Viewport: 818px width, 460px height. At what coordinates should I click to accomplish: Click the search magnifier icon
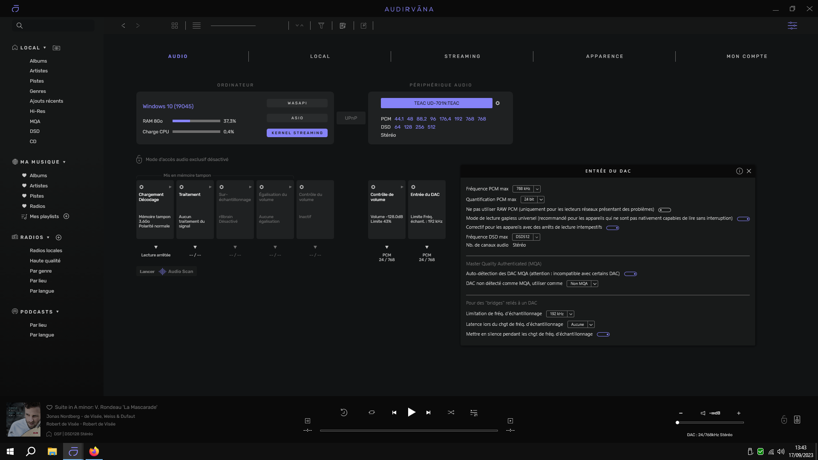(x=20, y=26)
